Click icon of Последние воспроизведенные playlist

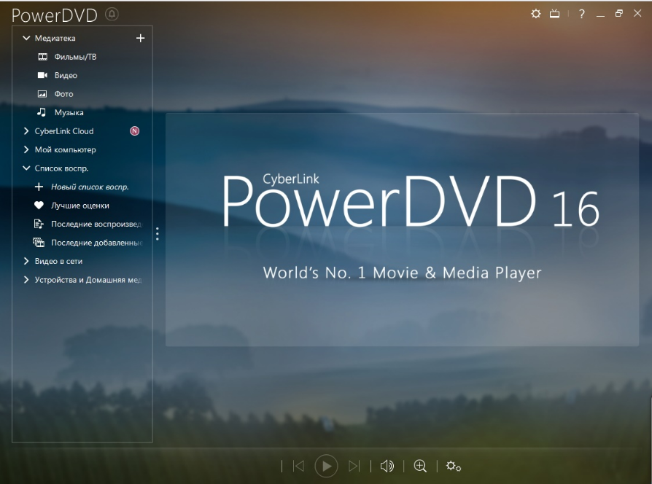[39, 224]
